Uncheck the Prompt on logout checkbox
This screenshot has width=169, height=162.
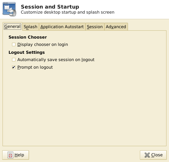[x=14, y=67]
